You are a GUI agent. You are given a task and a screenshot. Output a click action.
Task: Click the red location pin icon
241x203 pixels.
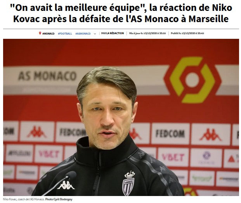tap(40, 33)
